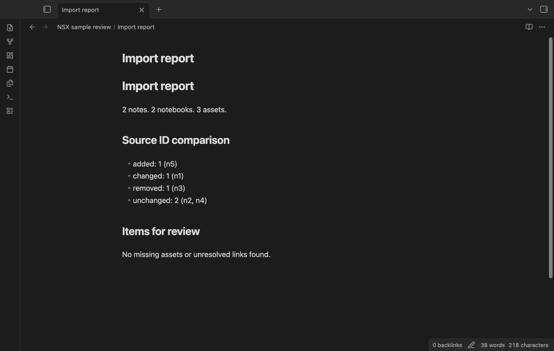554x351 pixels.
Task: Open the quick switcher ribbon icon
Action: pyautogui.click(x=10, y=28)
